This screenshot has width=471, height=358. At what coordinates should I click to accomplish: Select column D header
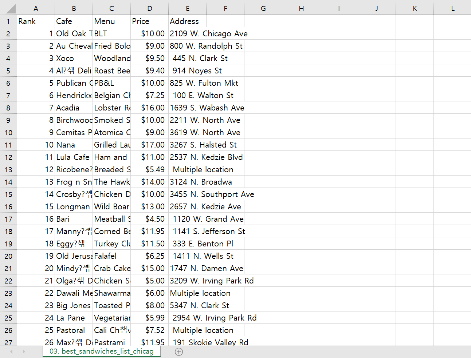[149, 8]
